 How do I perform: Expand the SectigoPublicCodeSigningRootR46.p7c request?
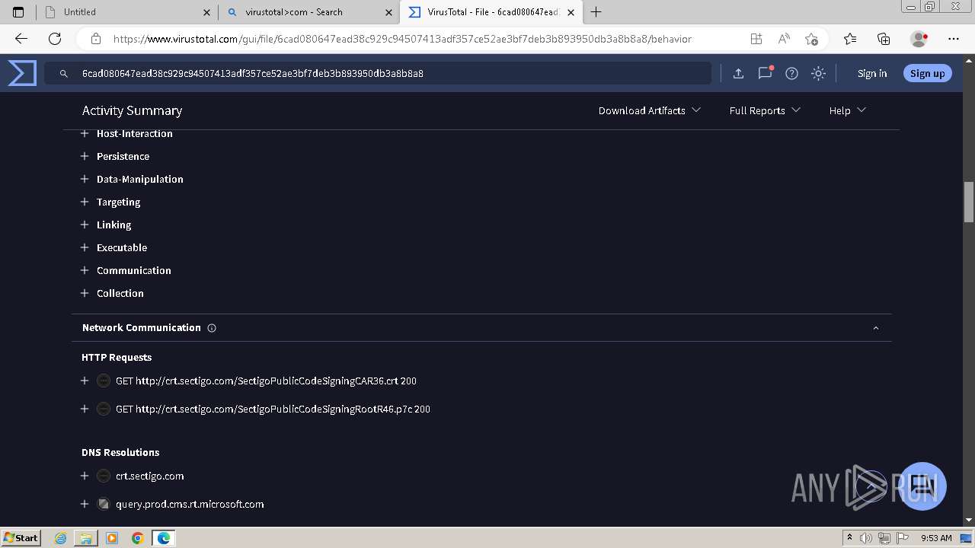(85, 409)
